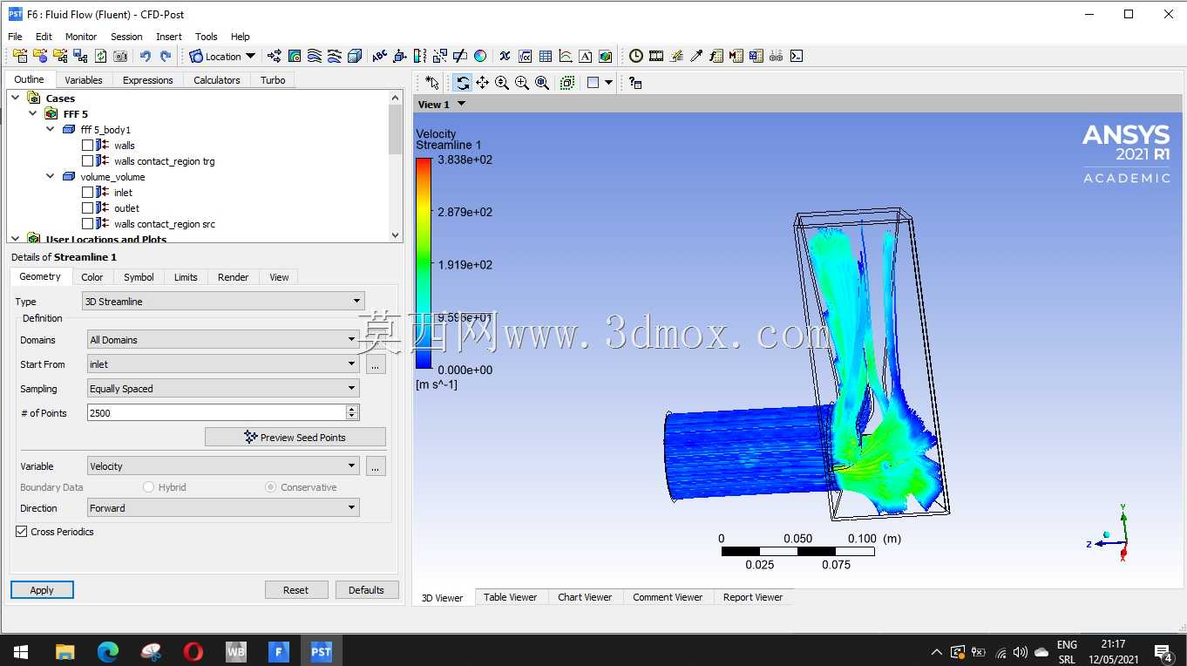The image size is (1187, 666).
Task: Insert a Contour plot via toolbar icon
Action: pos(295,56)
